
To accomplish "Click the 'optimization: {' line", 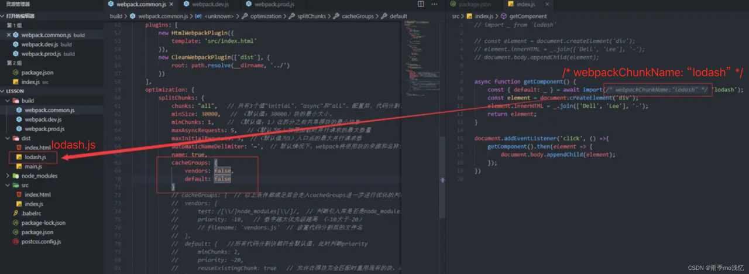I will (x=170, y=90).
